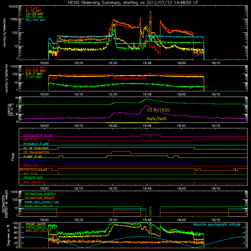Click the Degrees or % axis title

tap(8, 235)
